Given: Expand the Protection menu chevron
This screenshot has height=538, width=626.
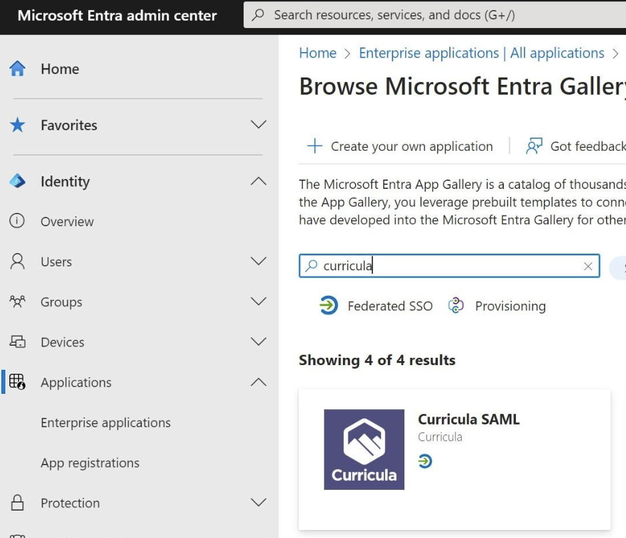Looking at the screenshot, I should coord(258,503).
